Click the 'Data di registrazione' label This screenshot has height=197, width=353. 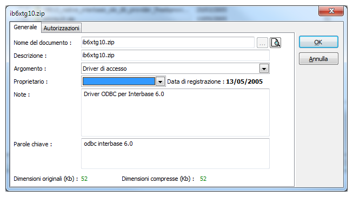196,81
